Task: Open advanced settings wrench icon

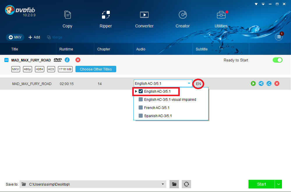Action: pos(261,84)
